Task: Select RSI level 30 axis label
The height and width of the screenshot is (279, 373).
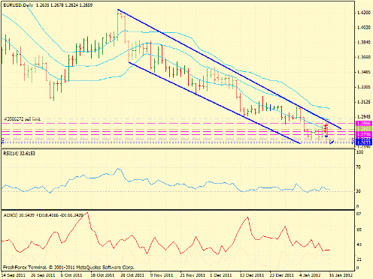Action: click(x=359, y=191)
